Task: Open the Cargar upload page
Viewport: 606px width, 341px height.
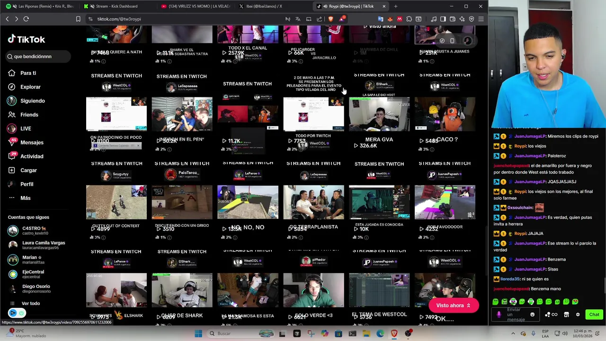Action: click(28, 170)
